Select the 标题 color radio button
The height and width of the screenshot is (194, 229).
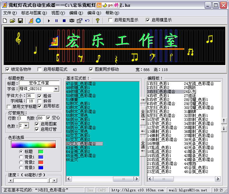pos(21,151)
